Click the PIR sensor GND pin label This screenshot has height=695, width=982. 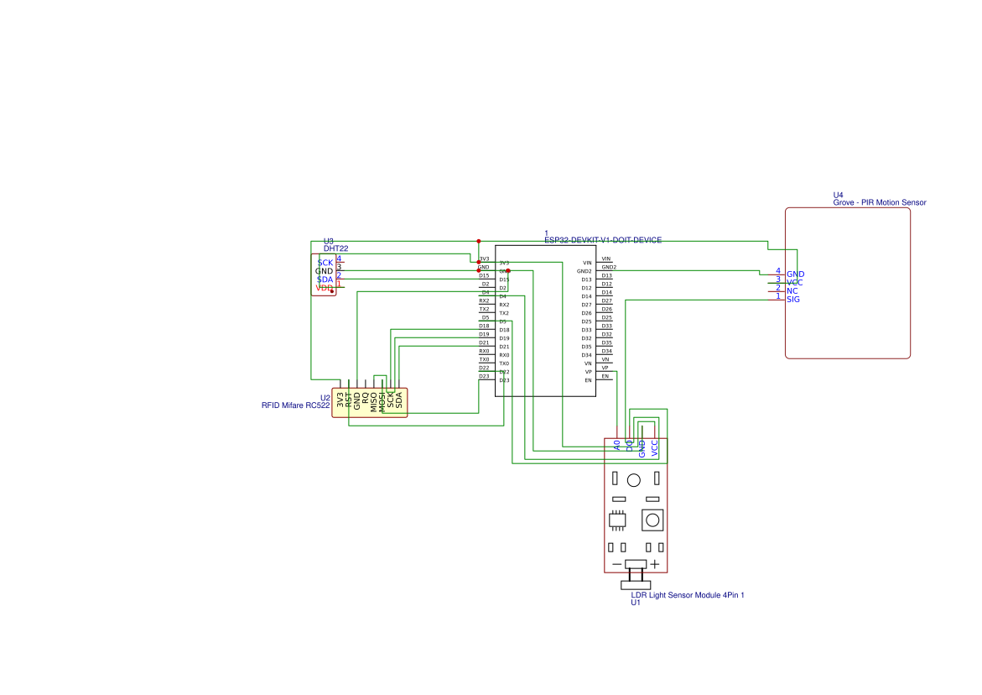pos(795,274)
